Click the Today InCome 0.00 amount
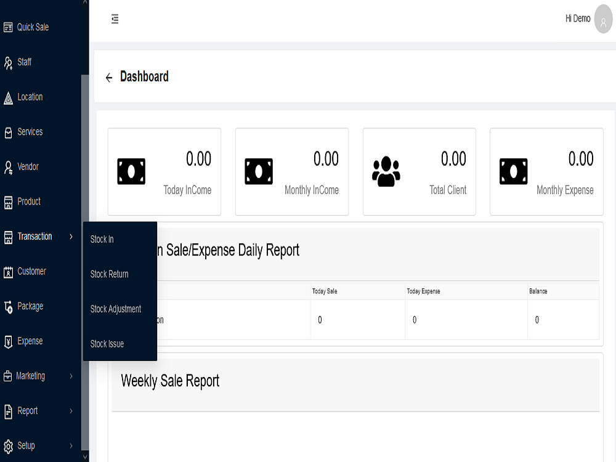 coord(199,159)
